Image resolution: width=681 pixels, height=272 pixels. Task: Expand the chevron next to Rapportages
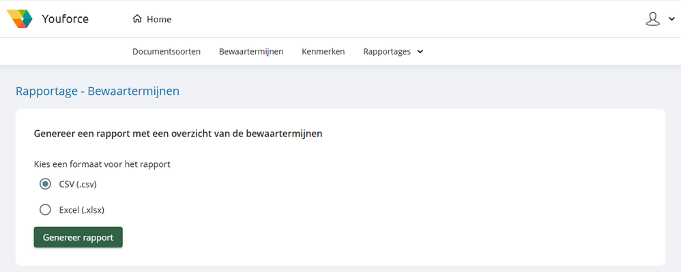point(420,52)
